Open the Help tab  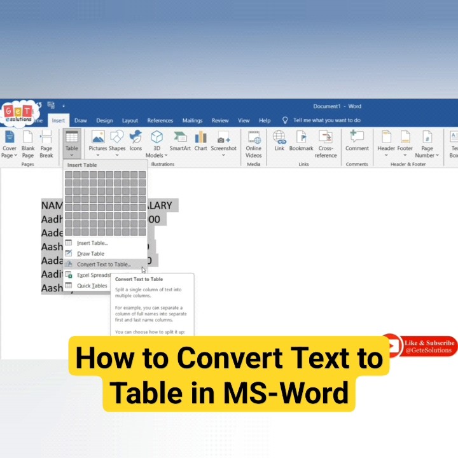[x=265, y=121]
